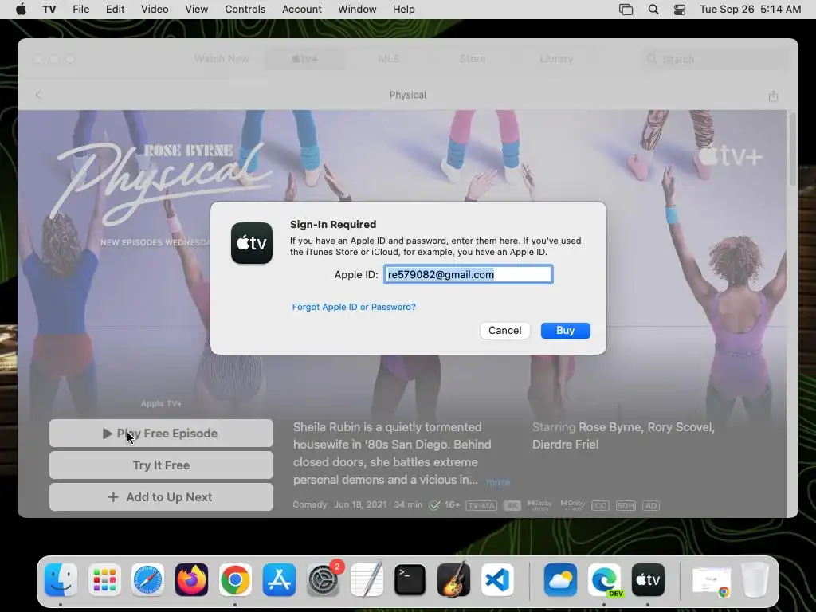Click the 4K badge

pyautogui.click(x=512, y=505)
